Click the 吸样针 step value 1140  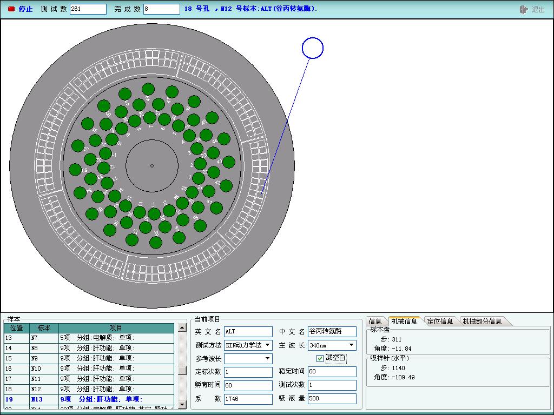coord(398,368)
